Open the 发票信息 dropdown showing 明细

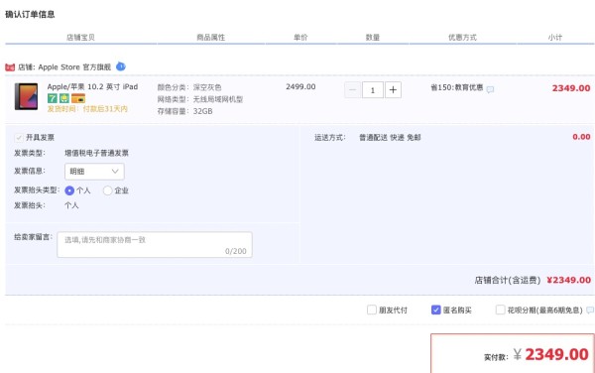[x=94, y=172]
